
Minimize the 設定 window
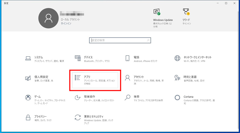218,3
